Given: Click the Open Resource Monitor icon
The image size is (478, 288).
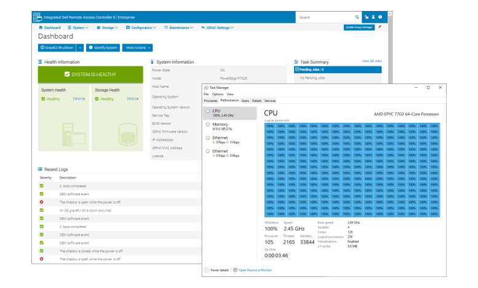Looking at the screenshot, I should 236,270.
